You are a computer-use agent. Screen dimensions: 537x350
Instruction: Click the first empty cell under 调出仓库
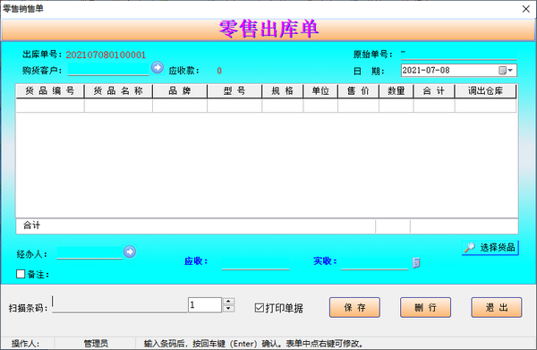[x=486, y=106]
